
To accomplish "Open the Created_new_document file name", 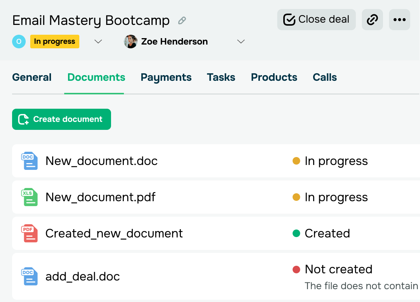I will pyautogui.click(x=114, y=233).
